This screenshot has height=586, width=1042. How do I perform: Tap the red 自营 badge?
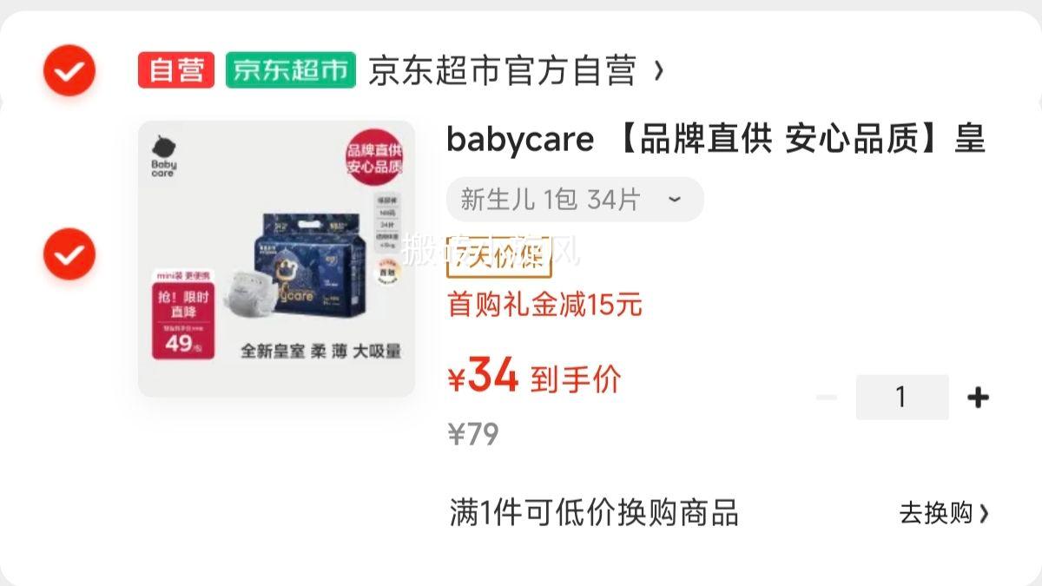point(176,70)
